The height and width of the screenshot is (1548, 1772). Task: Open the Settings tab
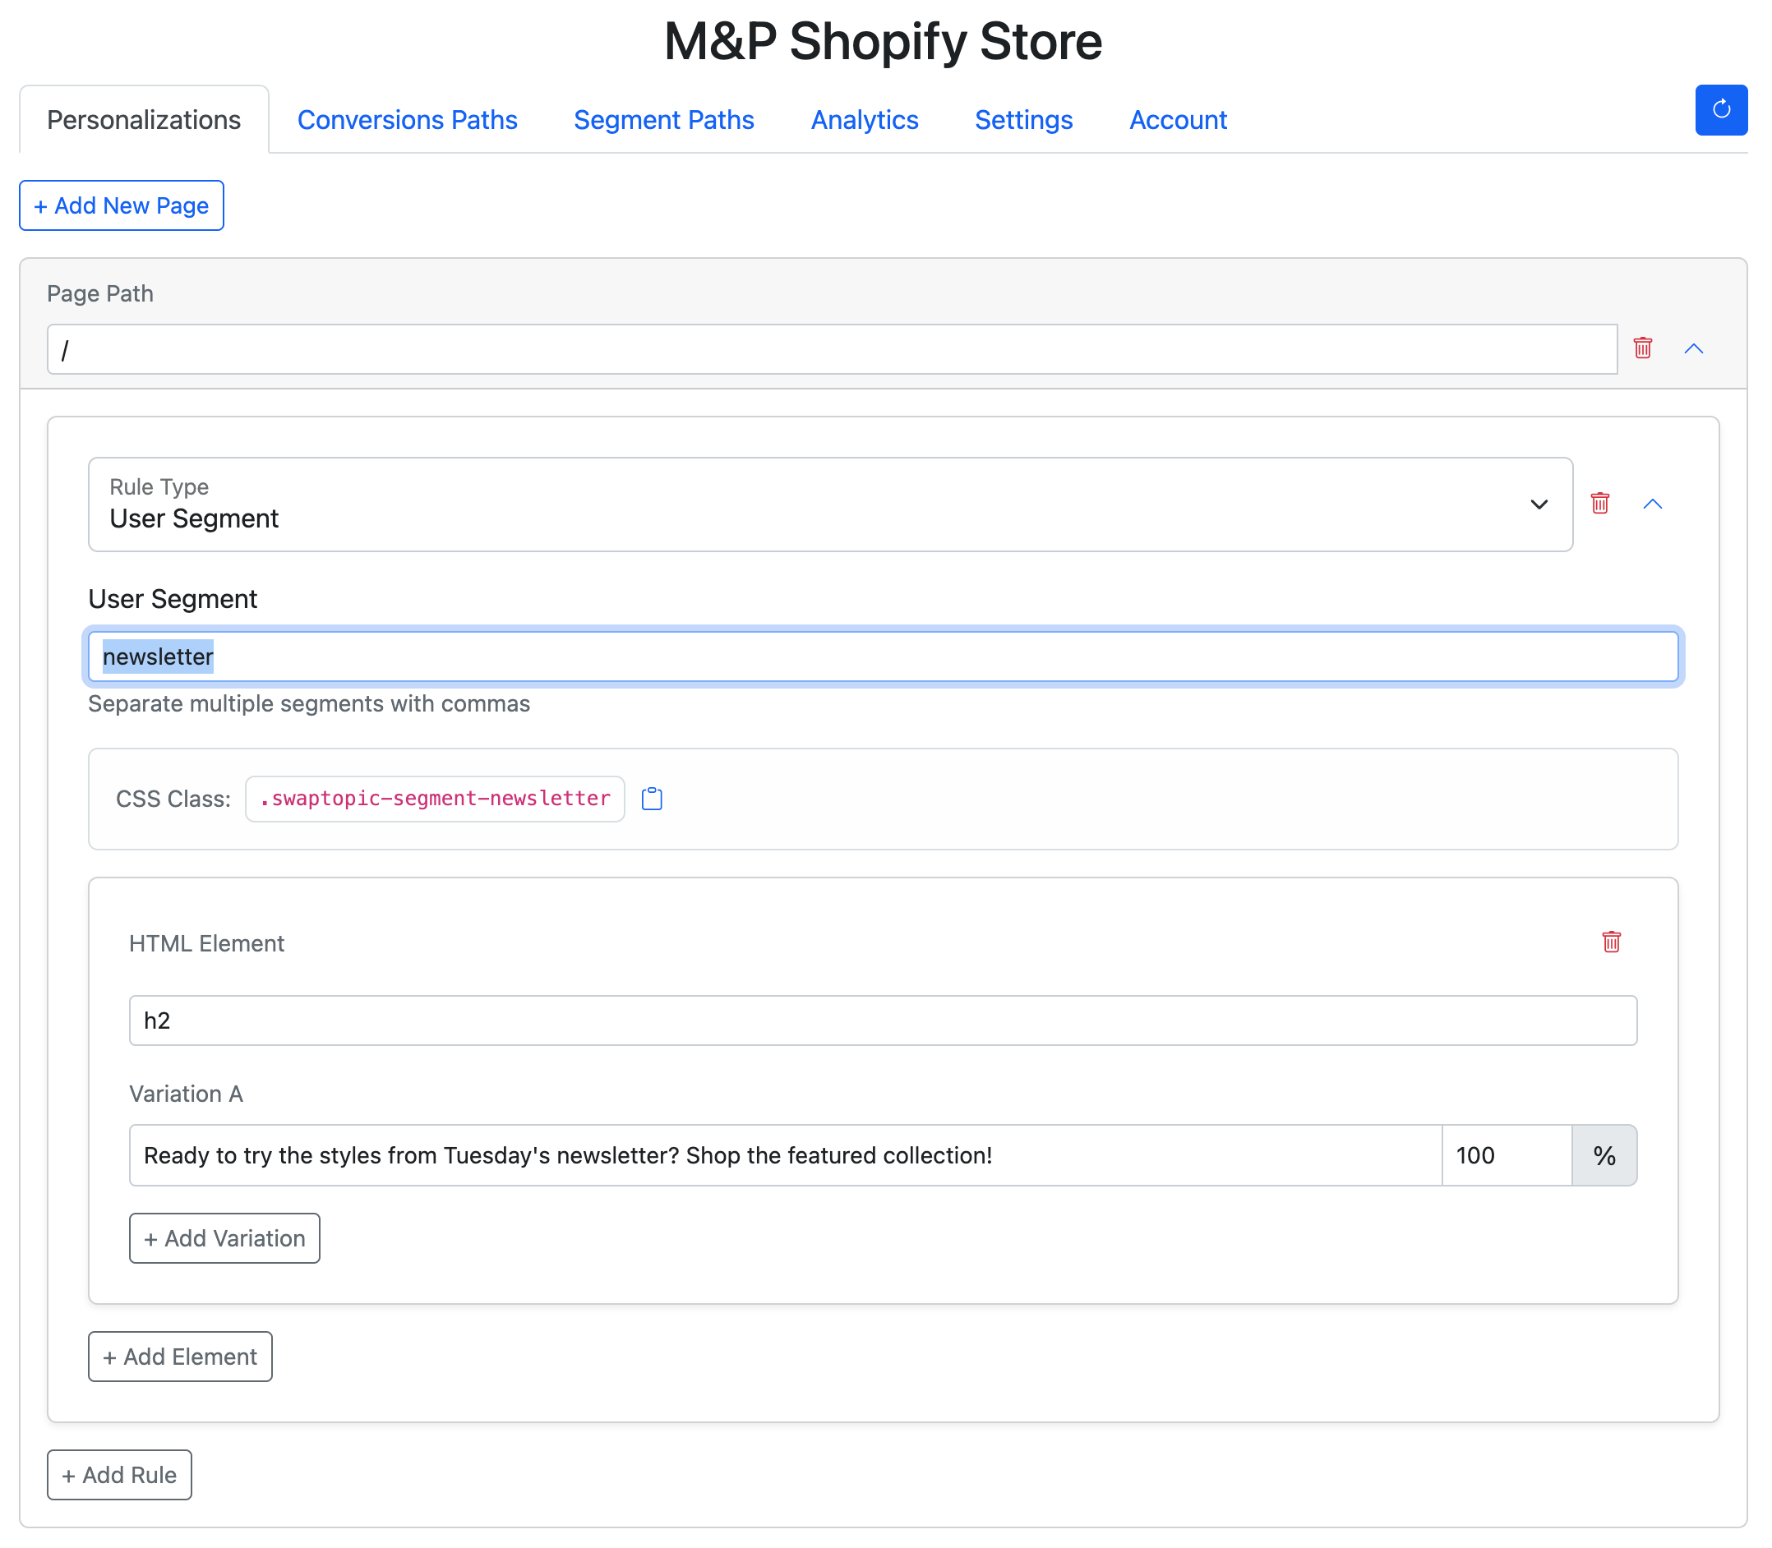[1023, 120]
